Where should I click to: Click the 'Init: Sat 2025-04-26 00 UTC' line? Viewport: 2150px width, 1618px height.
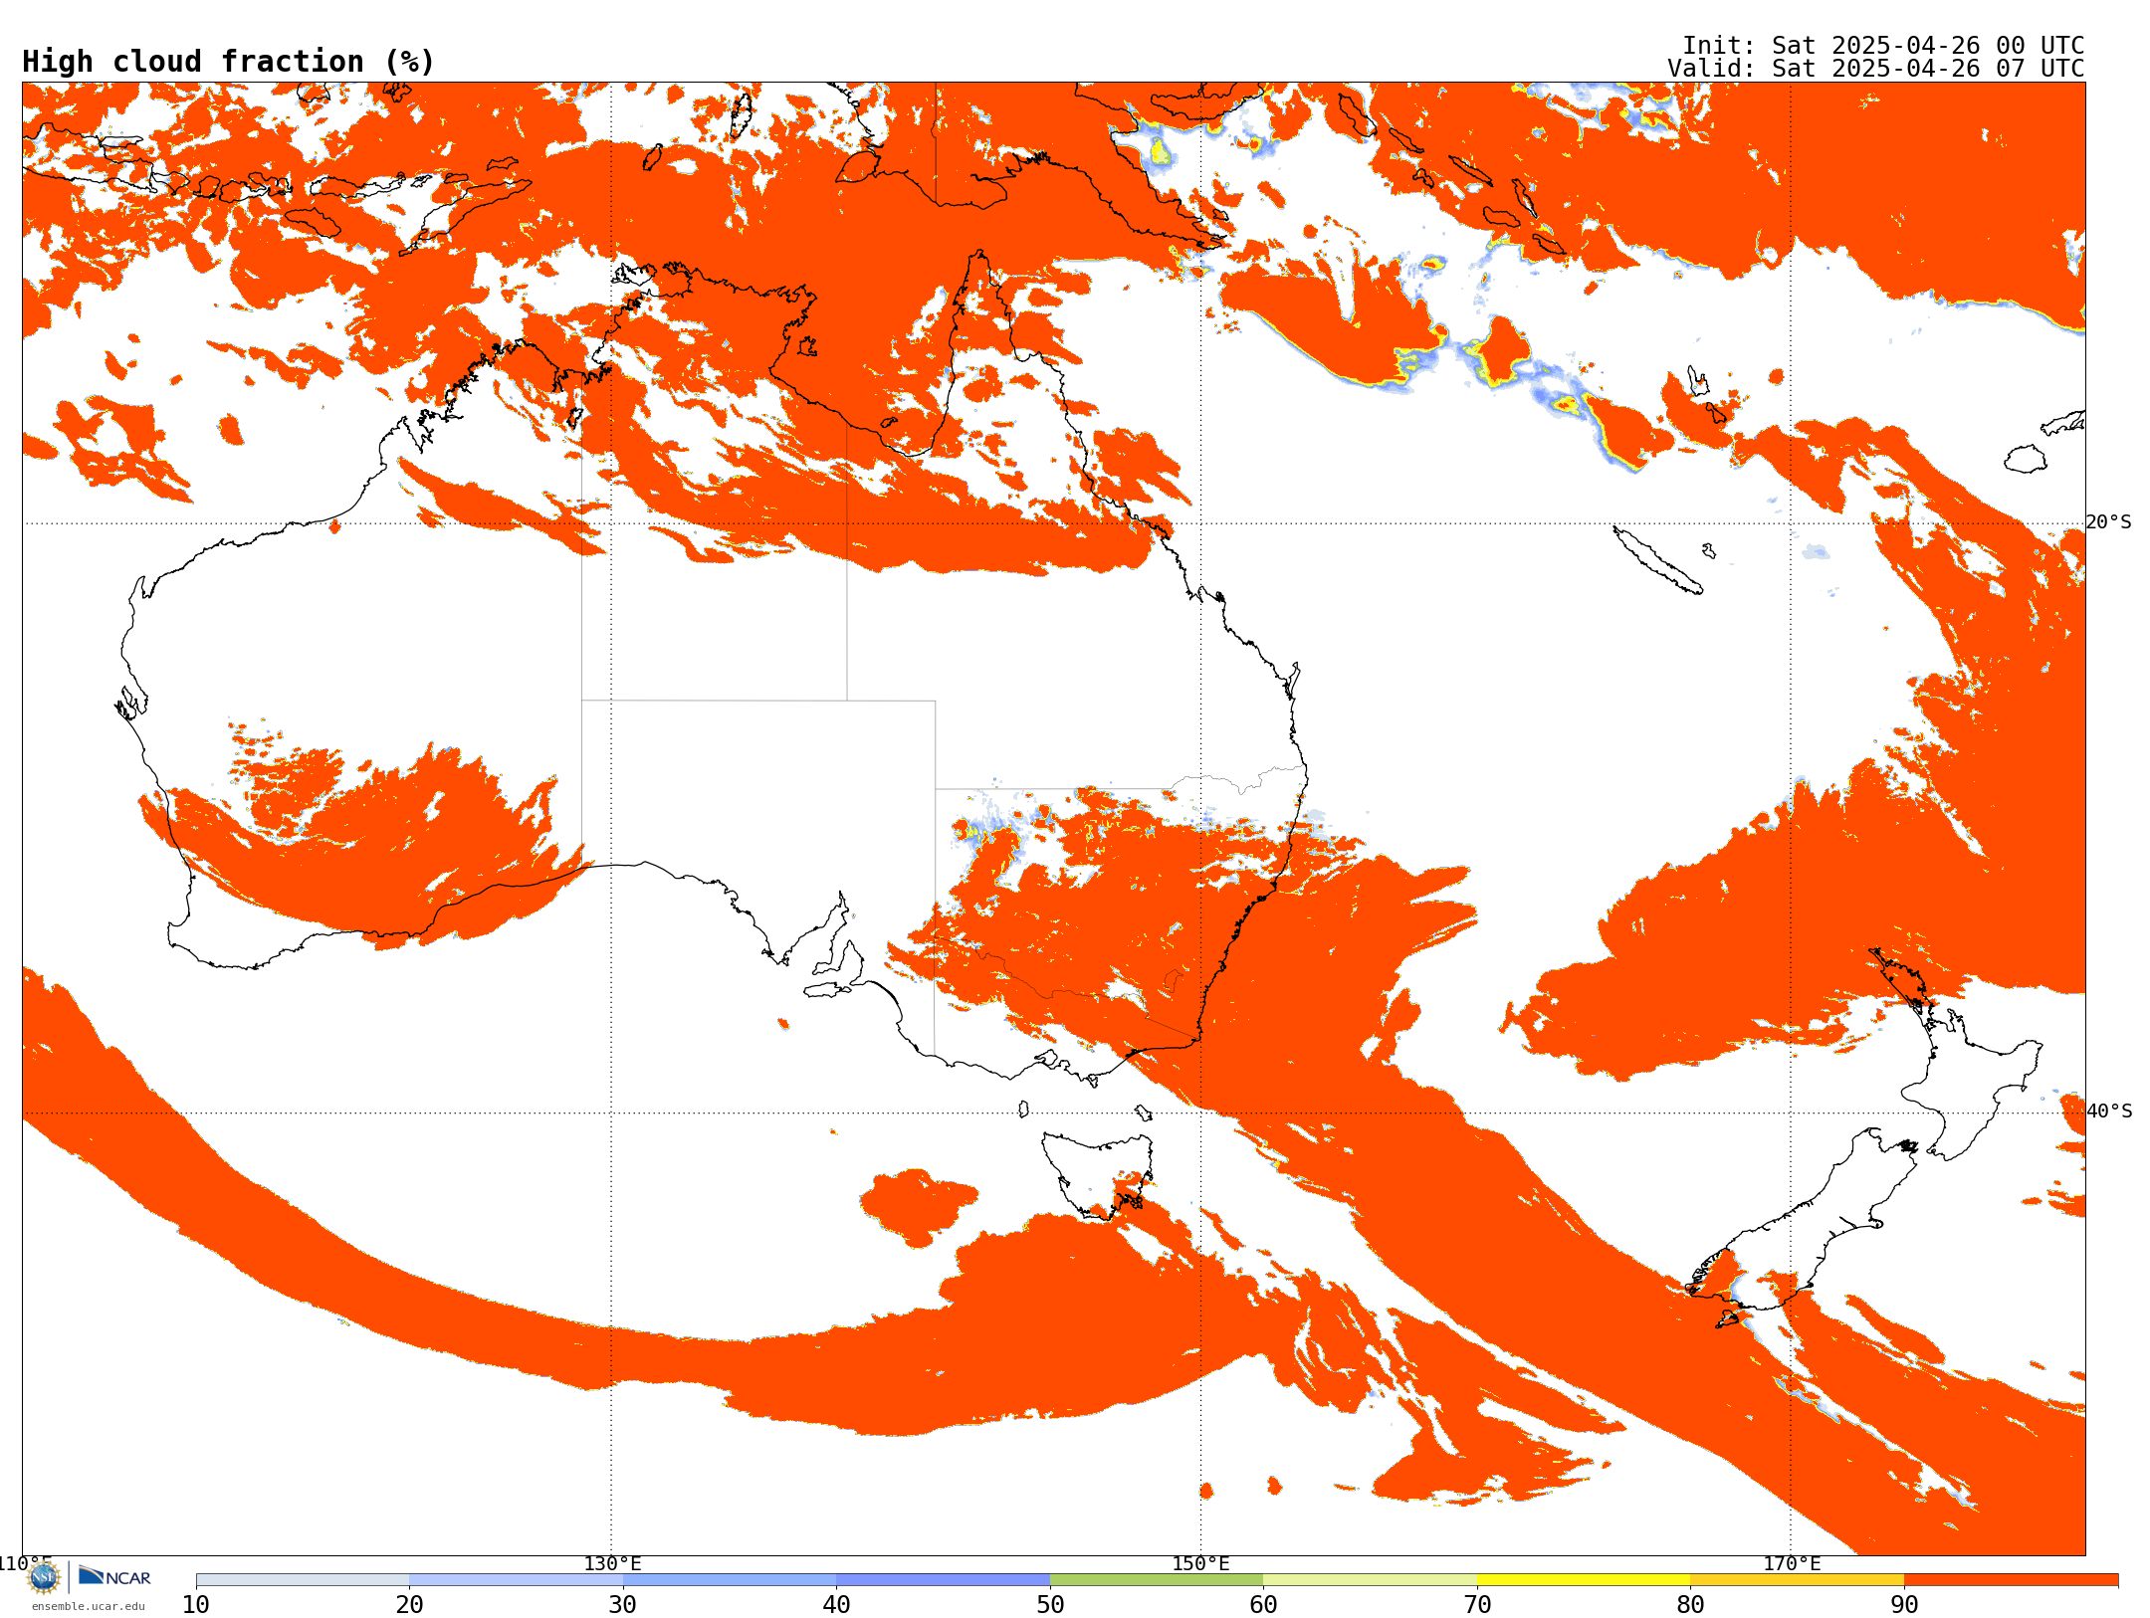[x=1883, y=46]
